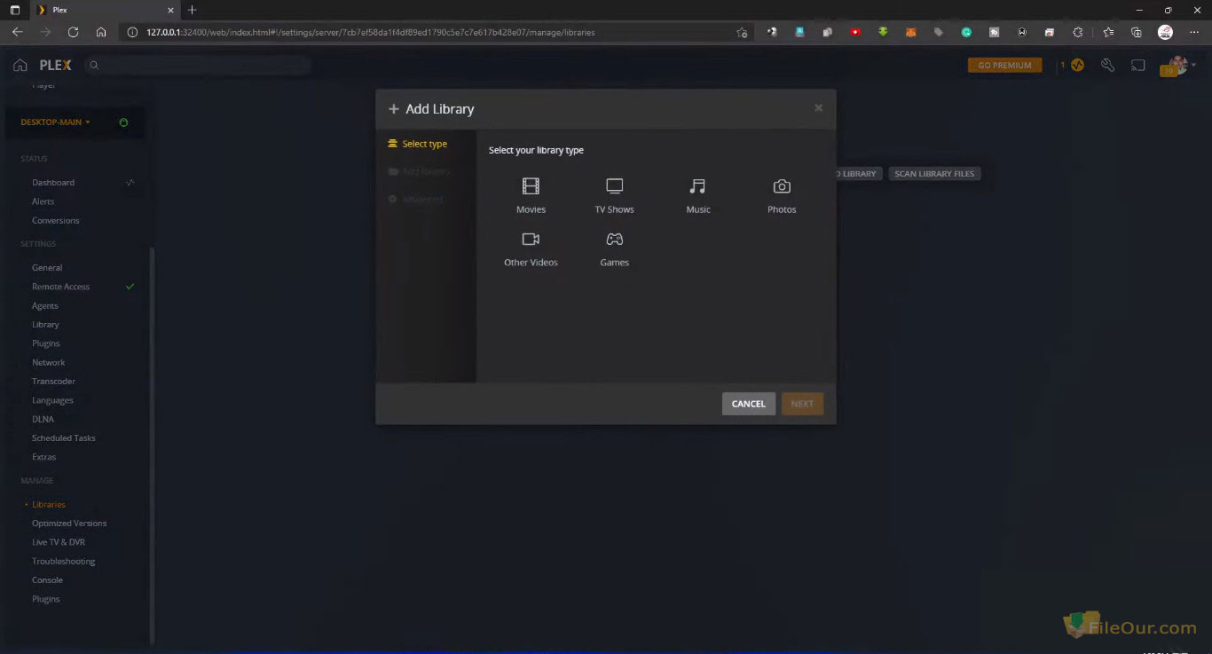Click the browser address bar URL

371,32
